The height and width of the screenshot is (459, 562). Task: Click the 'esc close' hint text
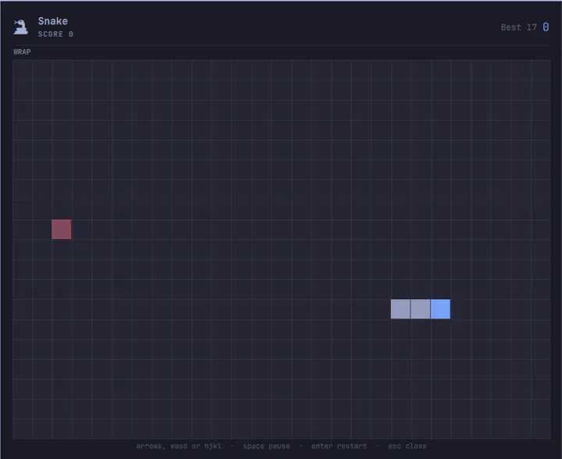coord(407,446)
